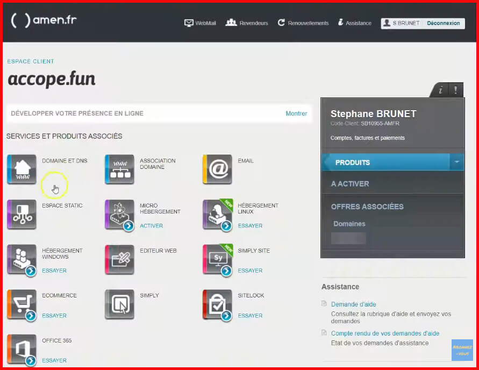Click the WebMail monitor icon
The image size is (479, 370).
point(189,23)
